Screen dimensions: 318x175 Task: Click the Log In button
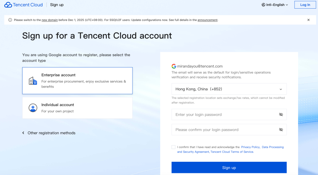pyautogui.click(x=305, y=5)
